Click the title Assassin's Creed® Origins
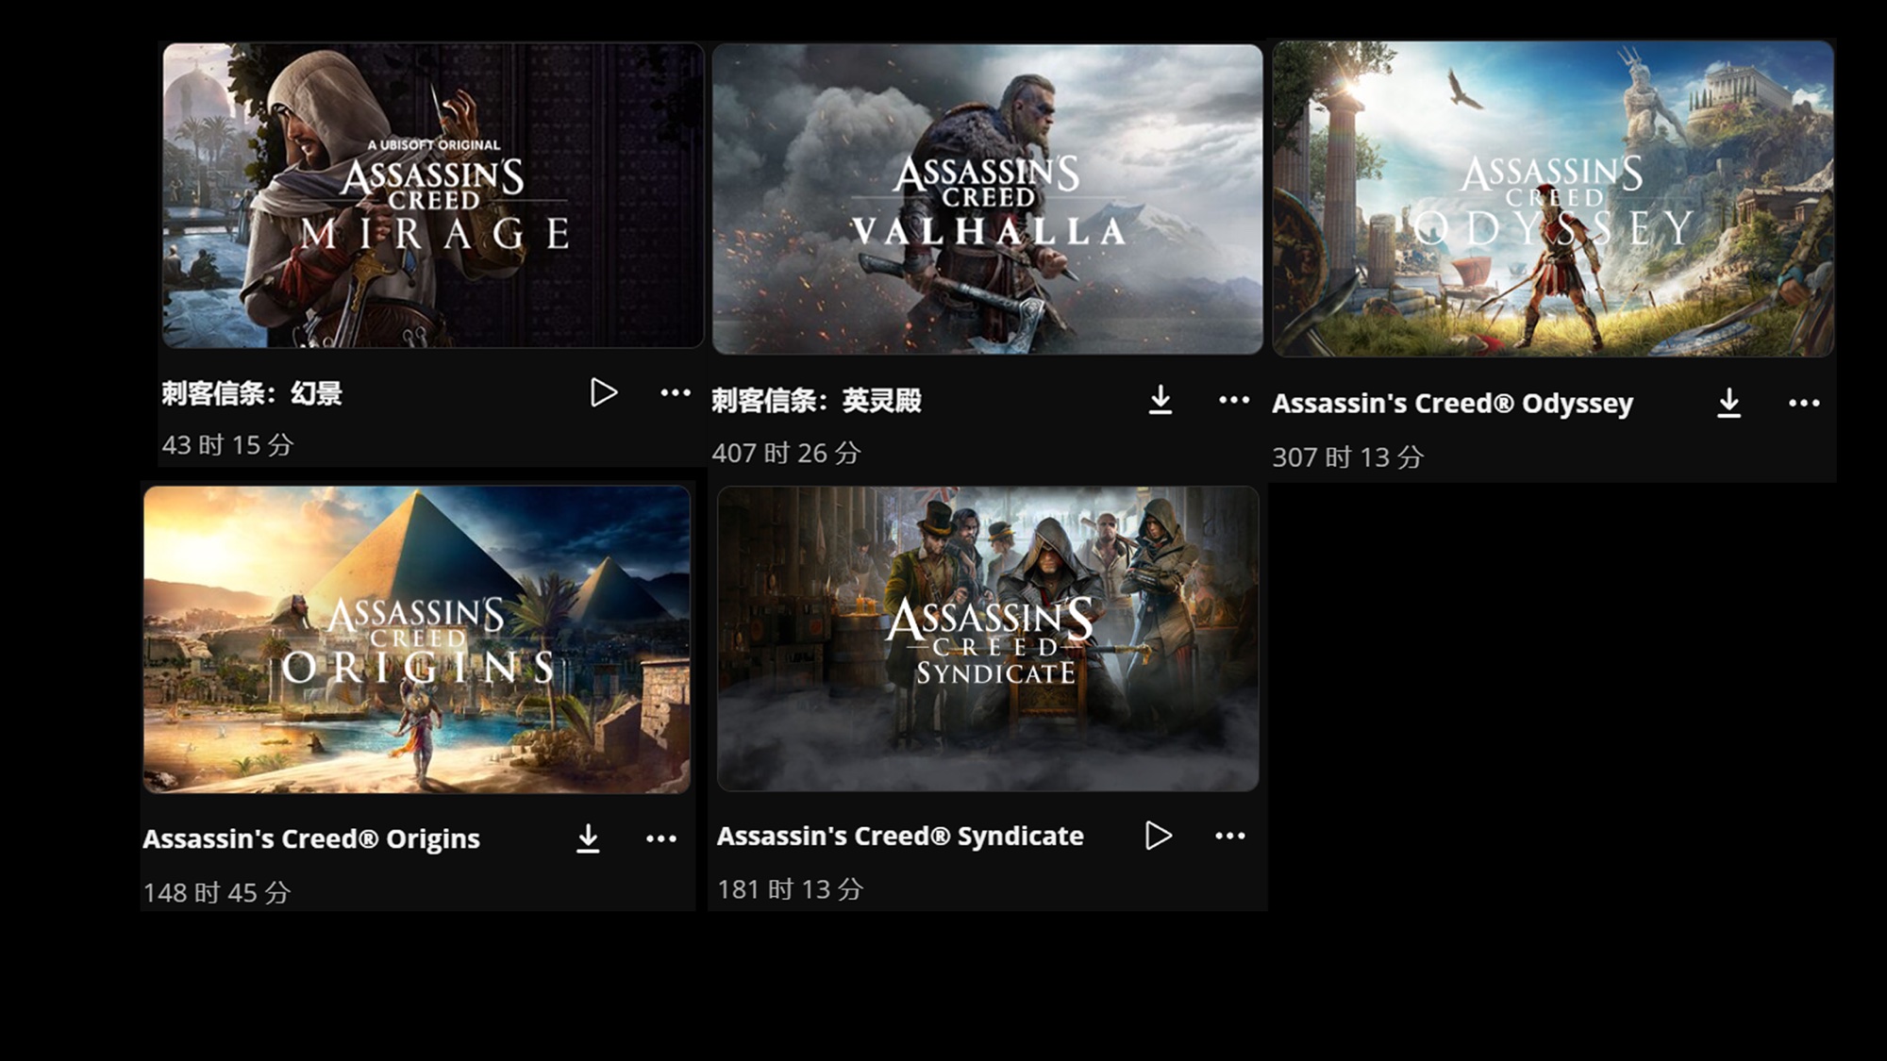The height and width of the screenshot is (1061, 1887). point(311,839)
